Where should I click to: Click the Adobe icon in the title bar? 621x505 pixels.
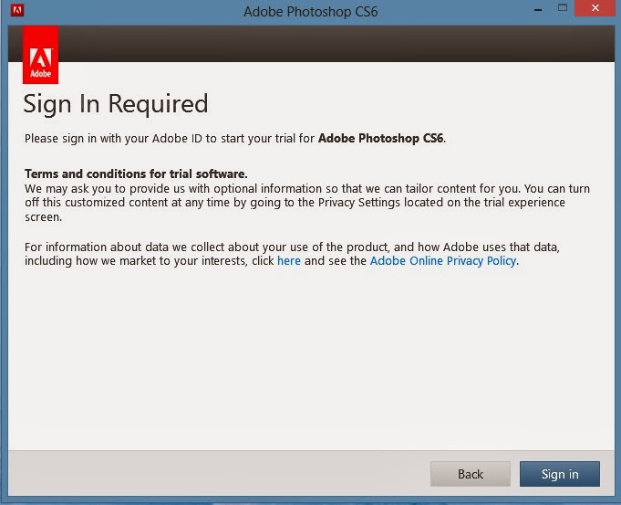[x=15, y=12]
